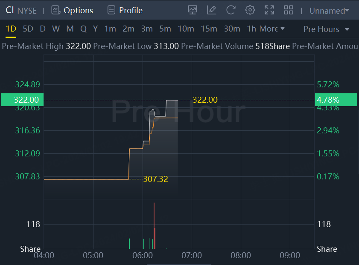
Task: Open the chart indicators monitor icon
Action: (193, 10)
